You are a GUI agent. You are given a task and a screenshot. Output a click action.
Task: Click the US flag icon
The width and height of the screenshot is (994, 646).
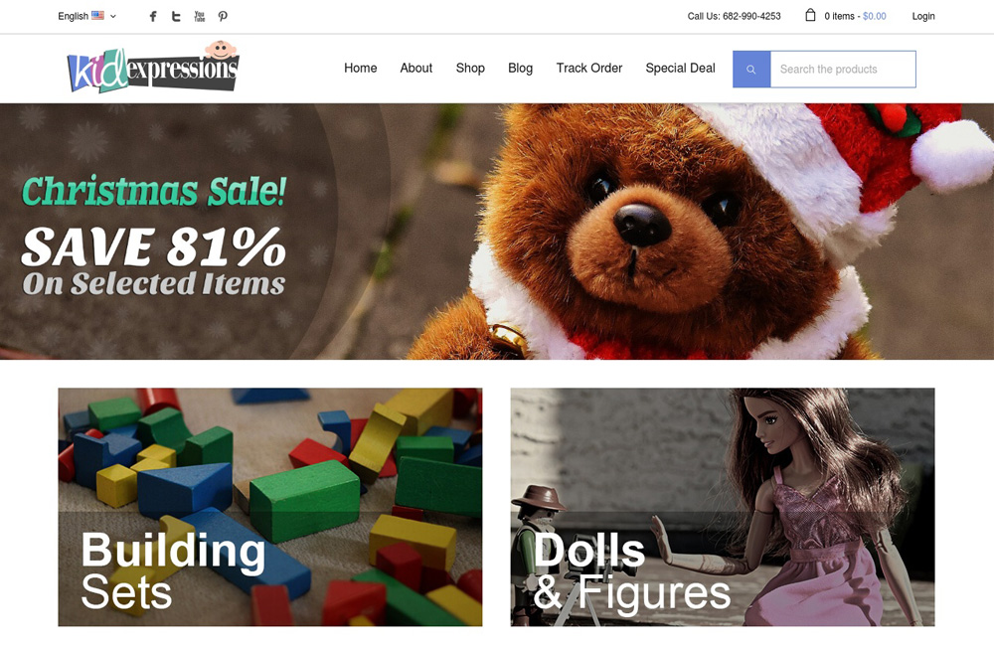97,15
